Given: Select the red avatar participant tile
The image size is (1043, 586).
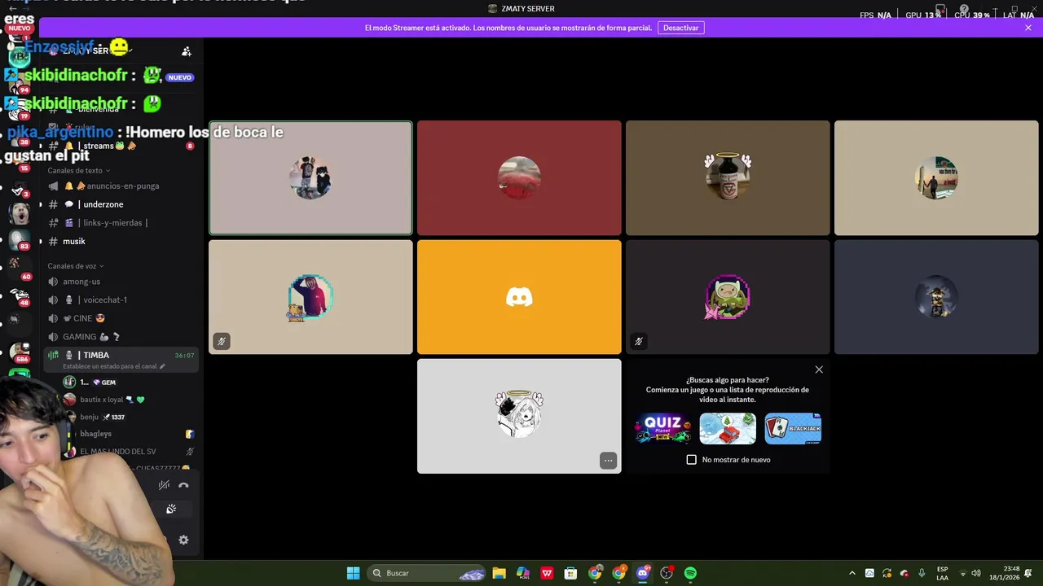Looking at the screenshot, I should click(x=519, y=177).
